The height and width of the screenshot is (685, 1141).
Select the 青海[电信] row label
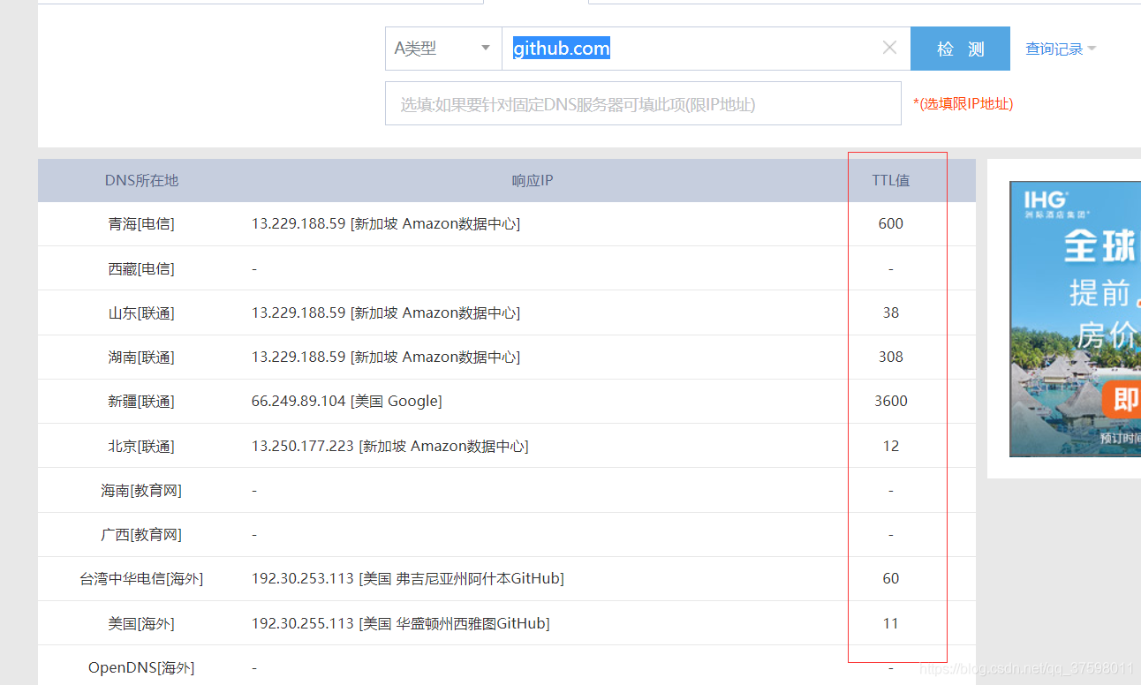click(x=141, y=224)
